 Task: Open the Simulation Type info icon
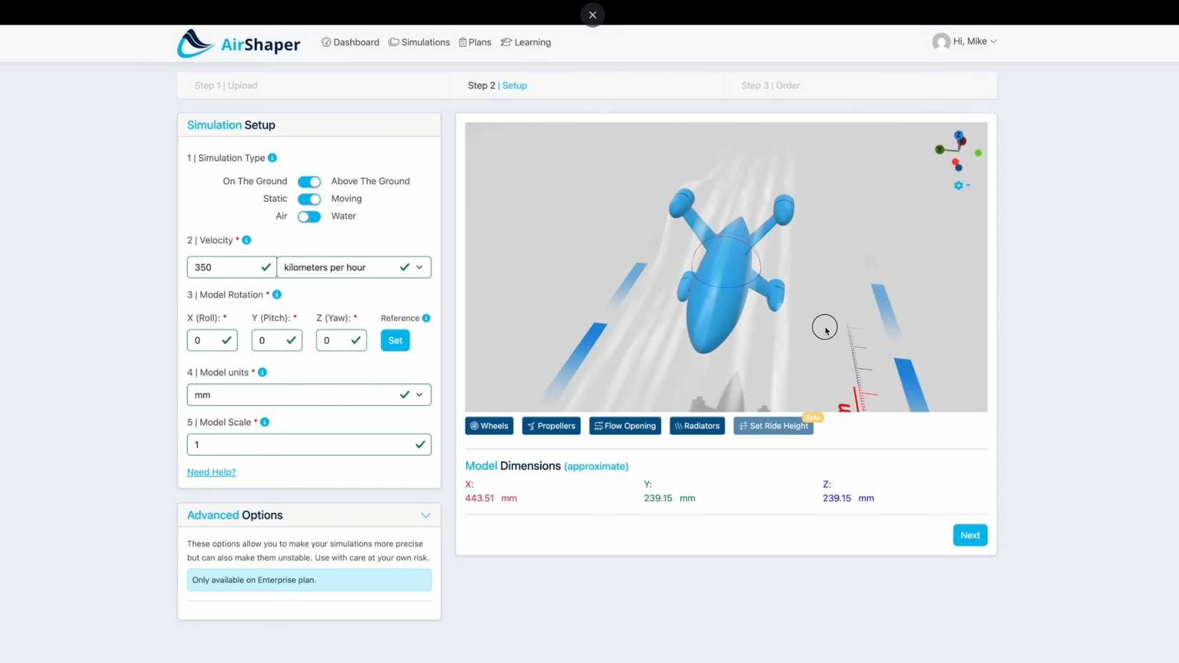click(272, 158)
